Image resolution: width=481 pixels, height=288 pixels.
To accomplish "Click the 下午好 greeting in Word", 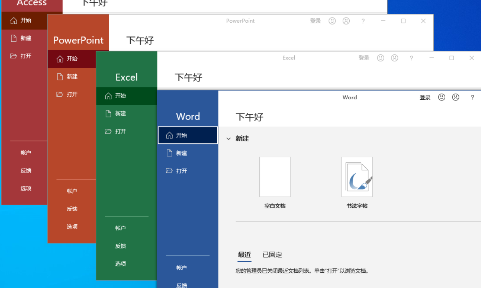I will [250, 117].
